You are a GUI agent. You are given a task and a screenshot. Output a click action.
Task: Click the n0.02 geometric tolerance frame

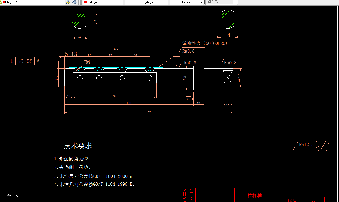point(25,61)
